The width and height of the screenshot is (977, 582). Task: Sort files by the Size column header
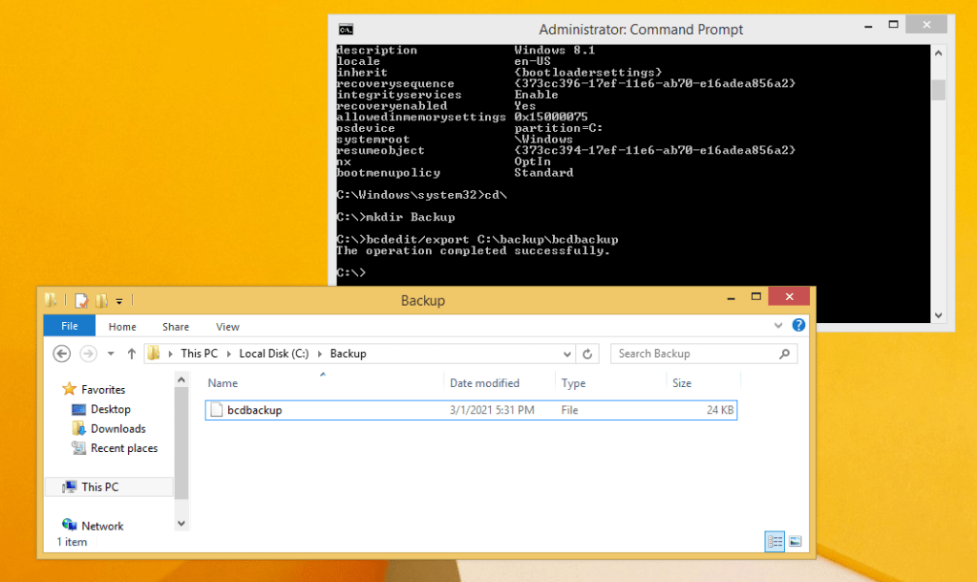pyautogui.click(x=682, y=383)
